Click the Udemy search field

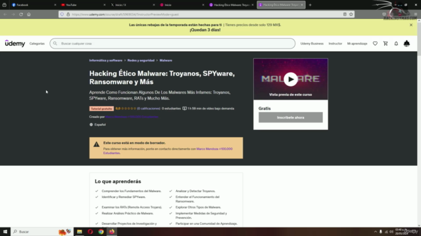[172, 43]
